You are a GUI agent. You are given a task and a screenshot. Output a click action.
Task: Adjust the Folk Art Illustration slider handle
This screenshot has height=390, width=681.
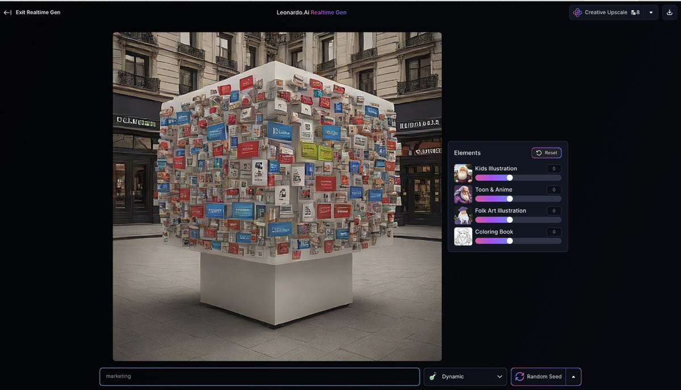510,219
